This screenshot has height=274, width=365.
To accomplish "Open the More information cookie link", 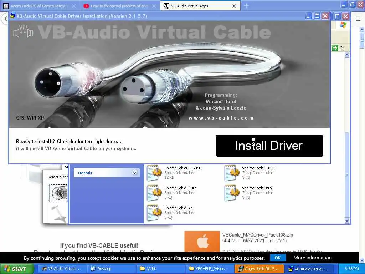I will pyautogui.click(x=312, y=258).
